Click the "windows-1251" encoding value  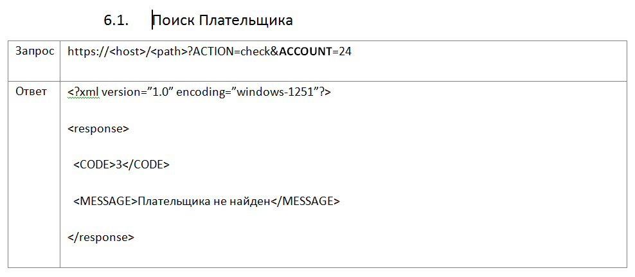pyautogui.click(x=273, y=92)
